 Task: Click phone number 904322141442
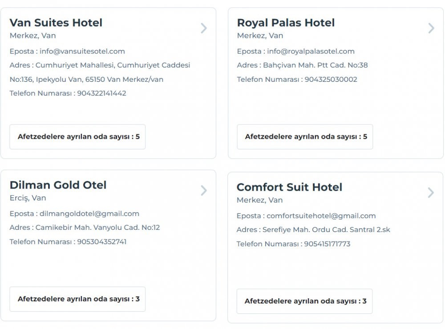click(x=102, y=93)
